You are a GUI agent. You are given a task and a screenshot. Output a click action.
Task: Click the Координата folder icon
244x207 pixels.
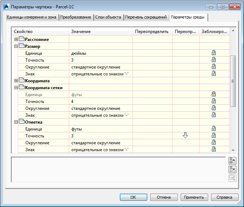pos(22,80)
